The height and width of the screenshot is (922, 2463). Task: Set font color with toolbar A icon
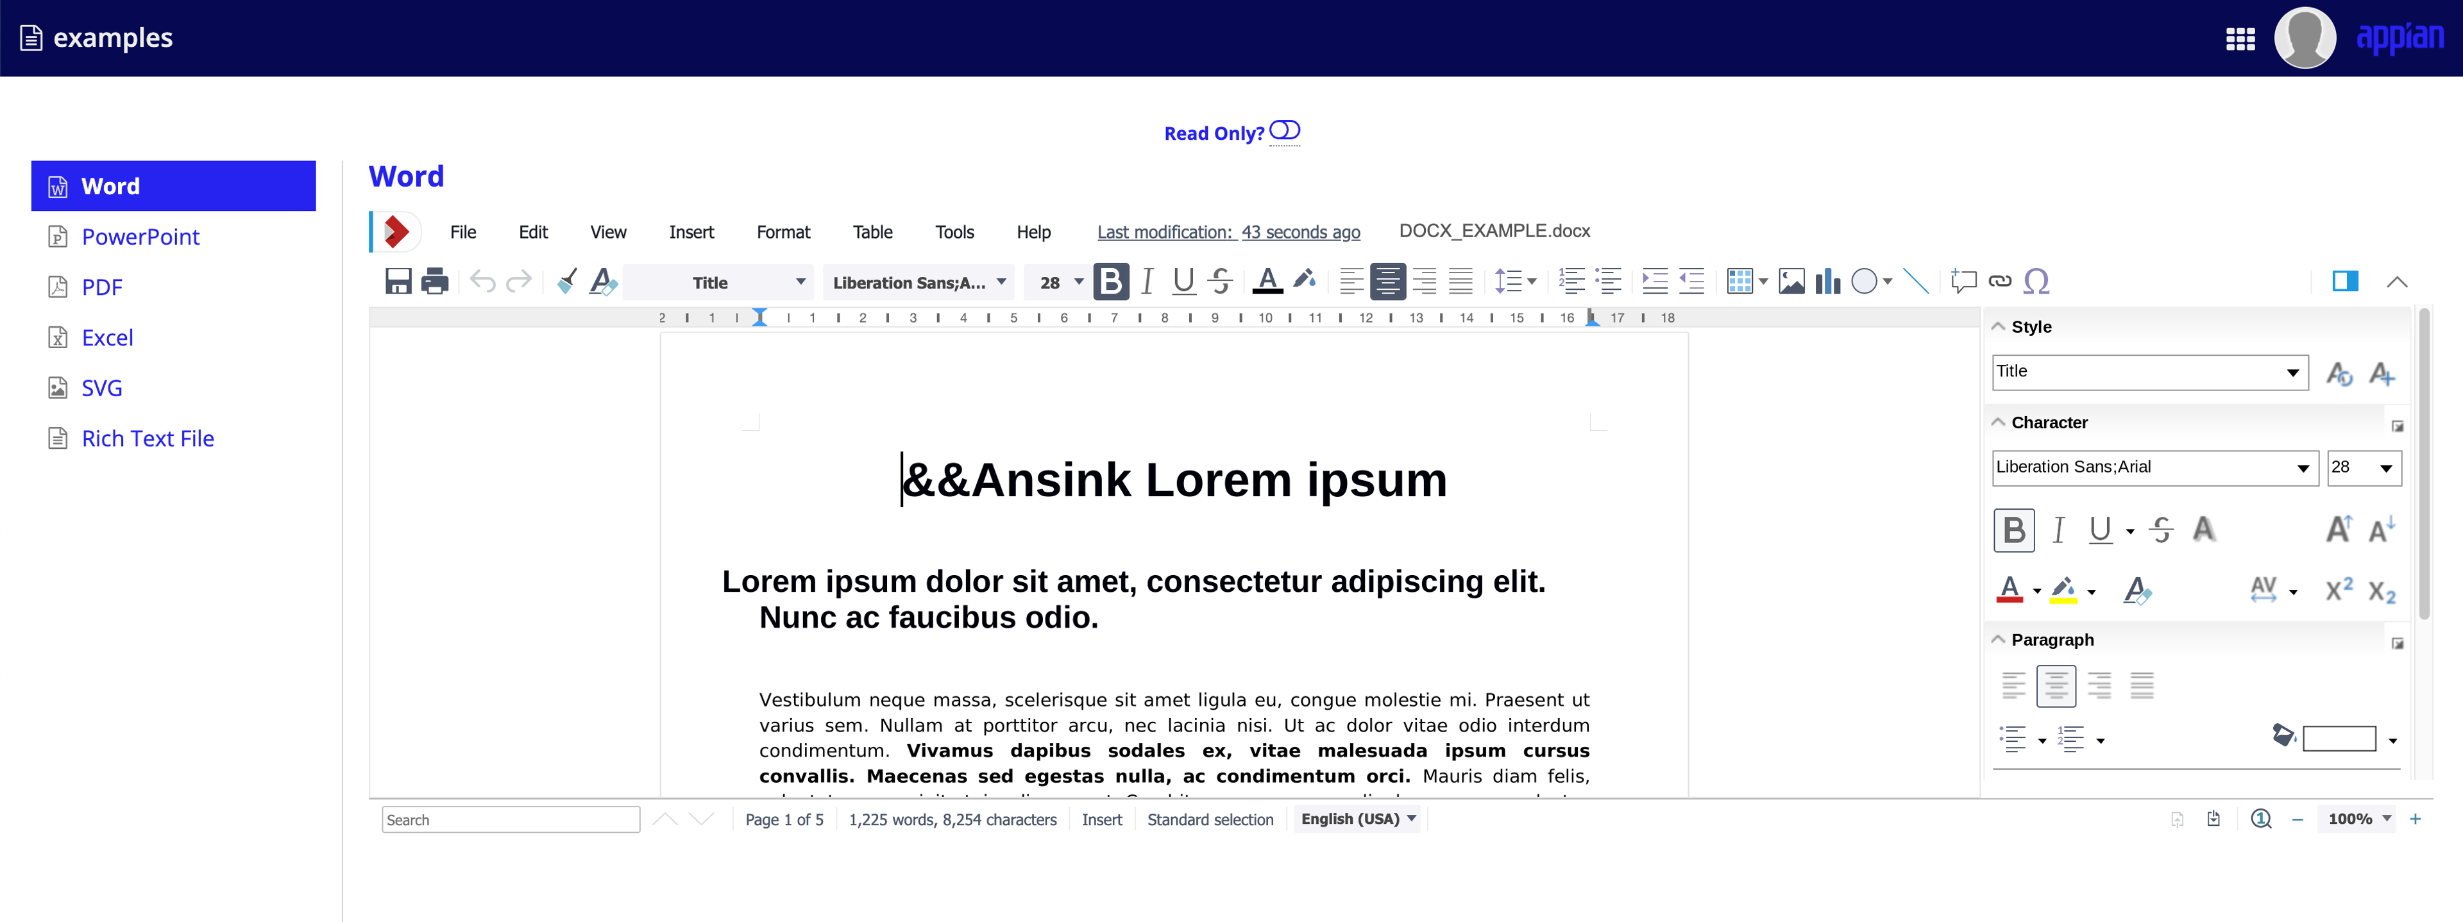coord(1267,282)
